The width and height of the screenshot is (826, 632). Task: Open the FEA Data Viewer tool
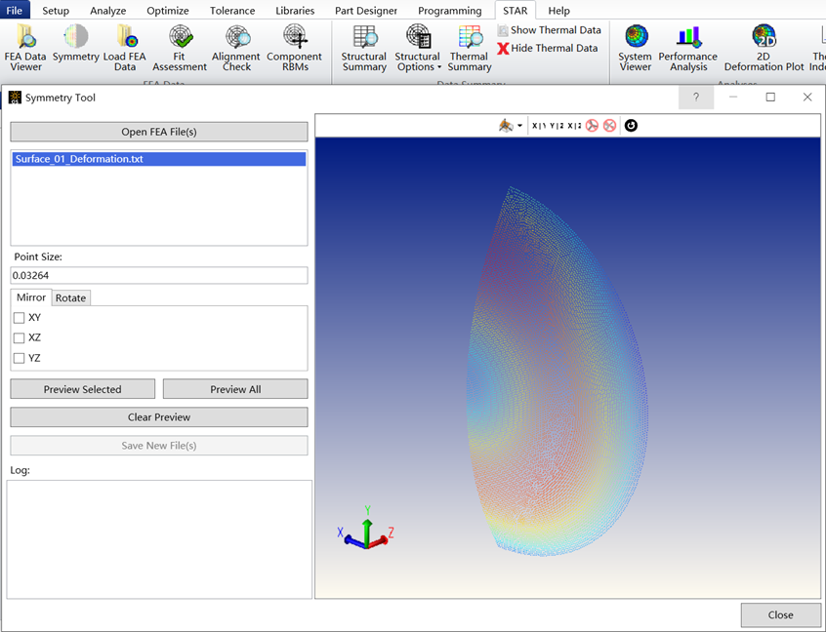tap(24, 48)
